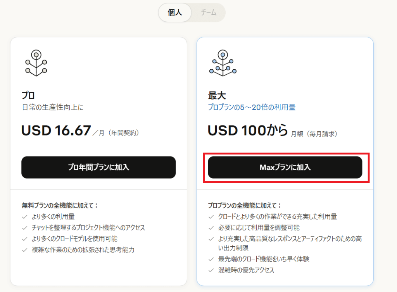This screenshot has height=292, width=397.
Task: Select the 個人 tab
Action: tap(175, 13)
